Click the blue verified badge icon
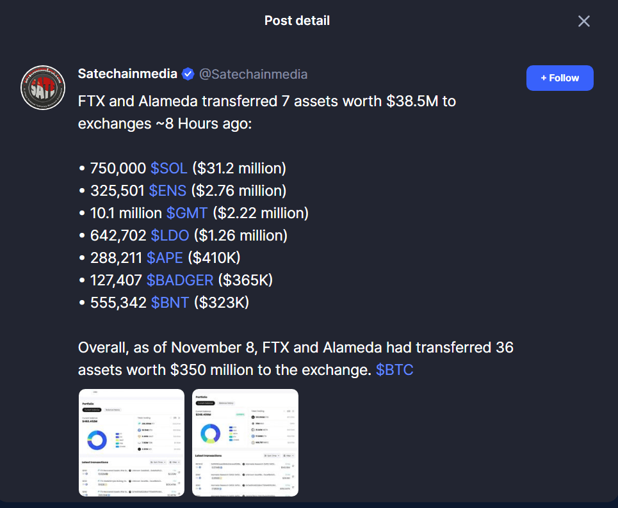 click(188, 74)
